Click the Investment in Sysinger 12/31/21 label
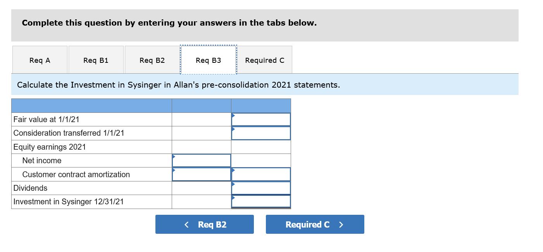This screenshot has height=252, width=543. click(69, 202)
